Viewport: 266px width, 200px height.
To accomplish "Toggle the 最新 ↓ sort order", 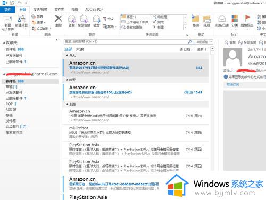I will pyautogui.click(x=202, y=49).
